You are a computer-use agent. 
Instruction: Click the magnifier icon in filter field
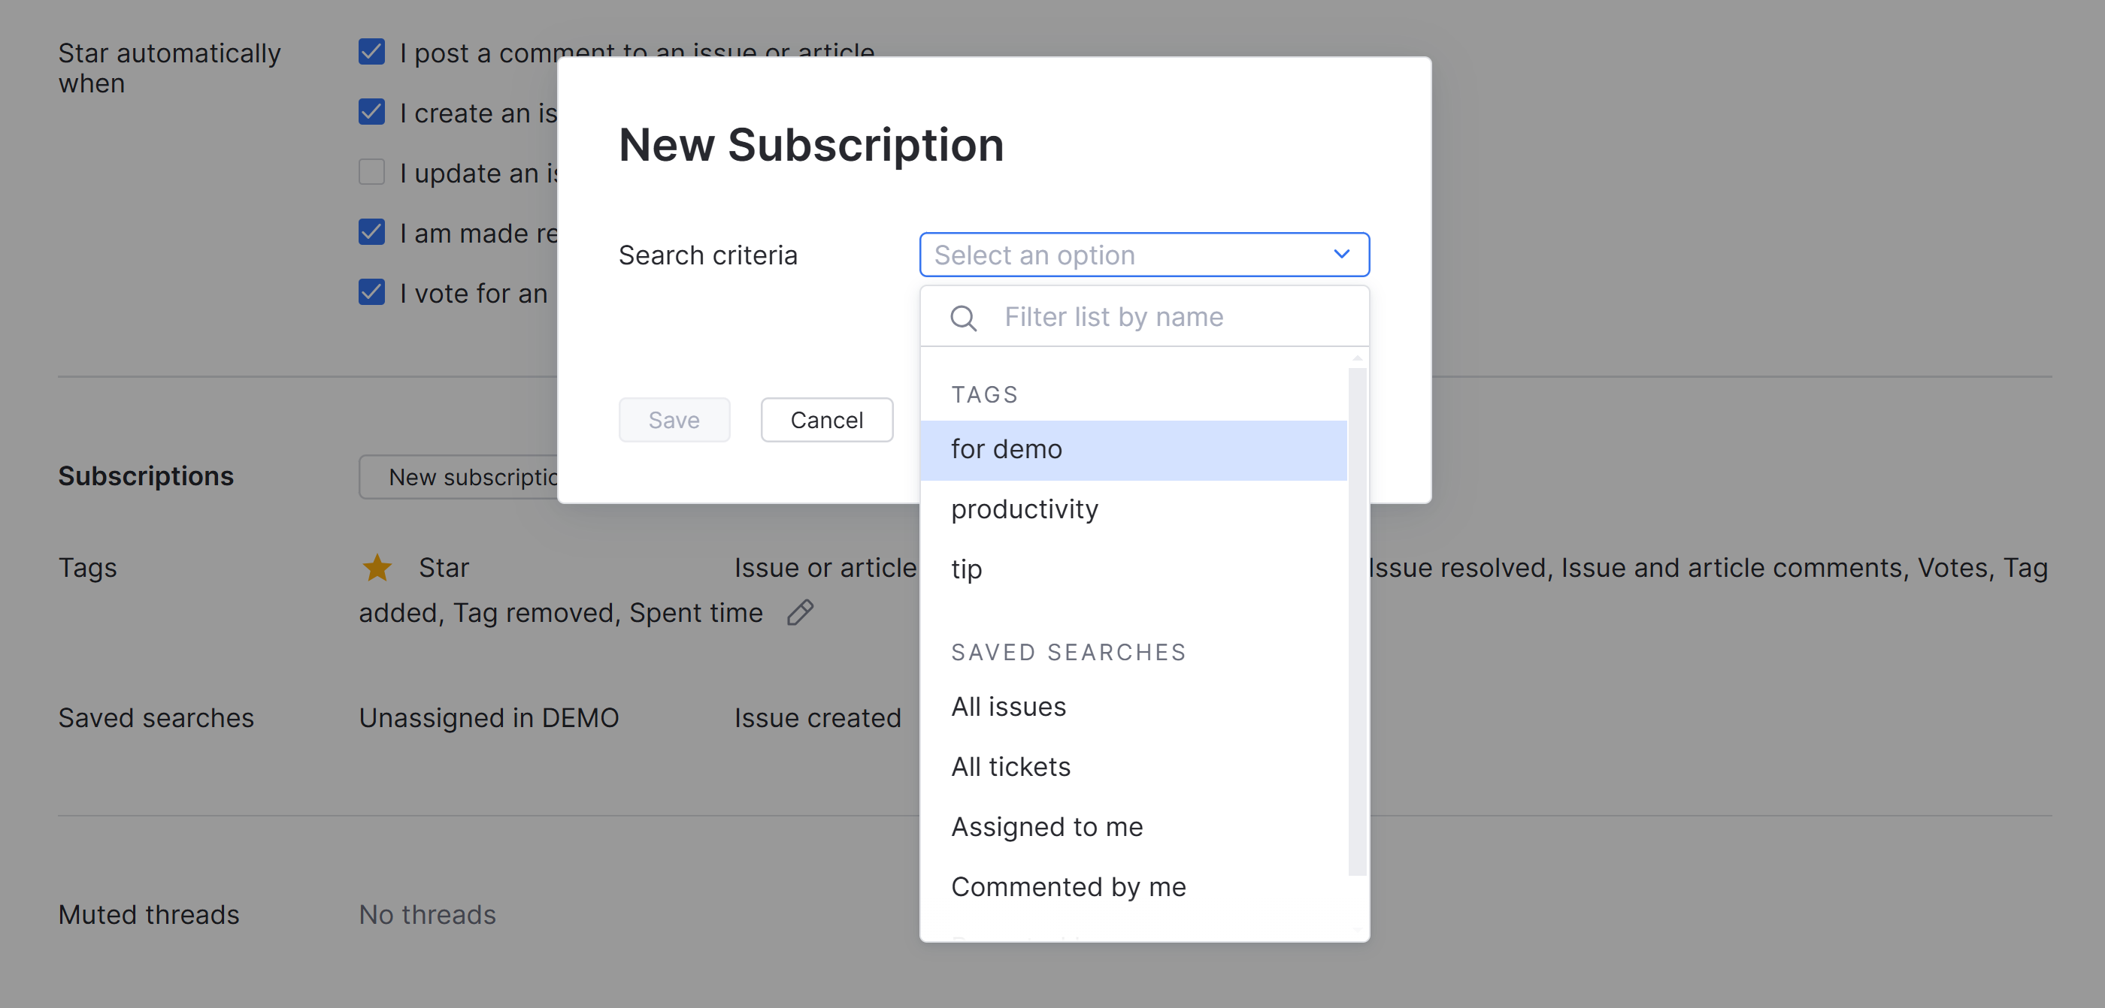click(x=964, y=318)
